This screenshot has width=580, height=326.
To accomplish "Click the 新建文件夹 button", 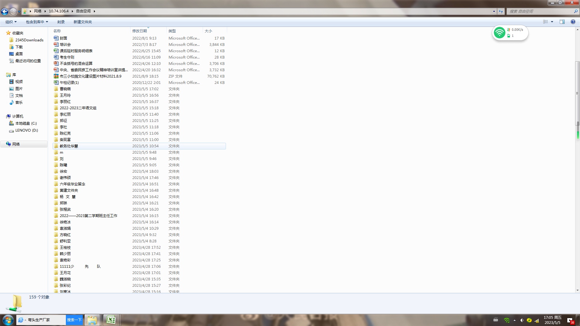I will click(82, 22).
